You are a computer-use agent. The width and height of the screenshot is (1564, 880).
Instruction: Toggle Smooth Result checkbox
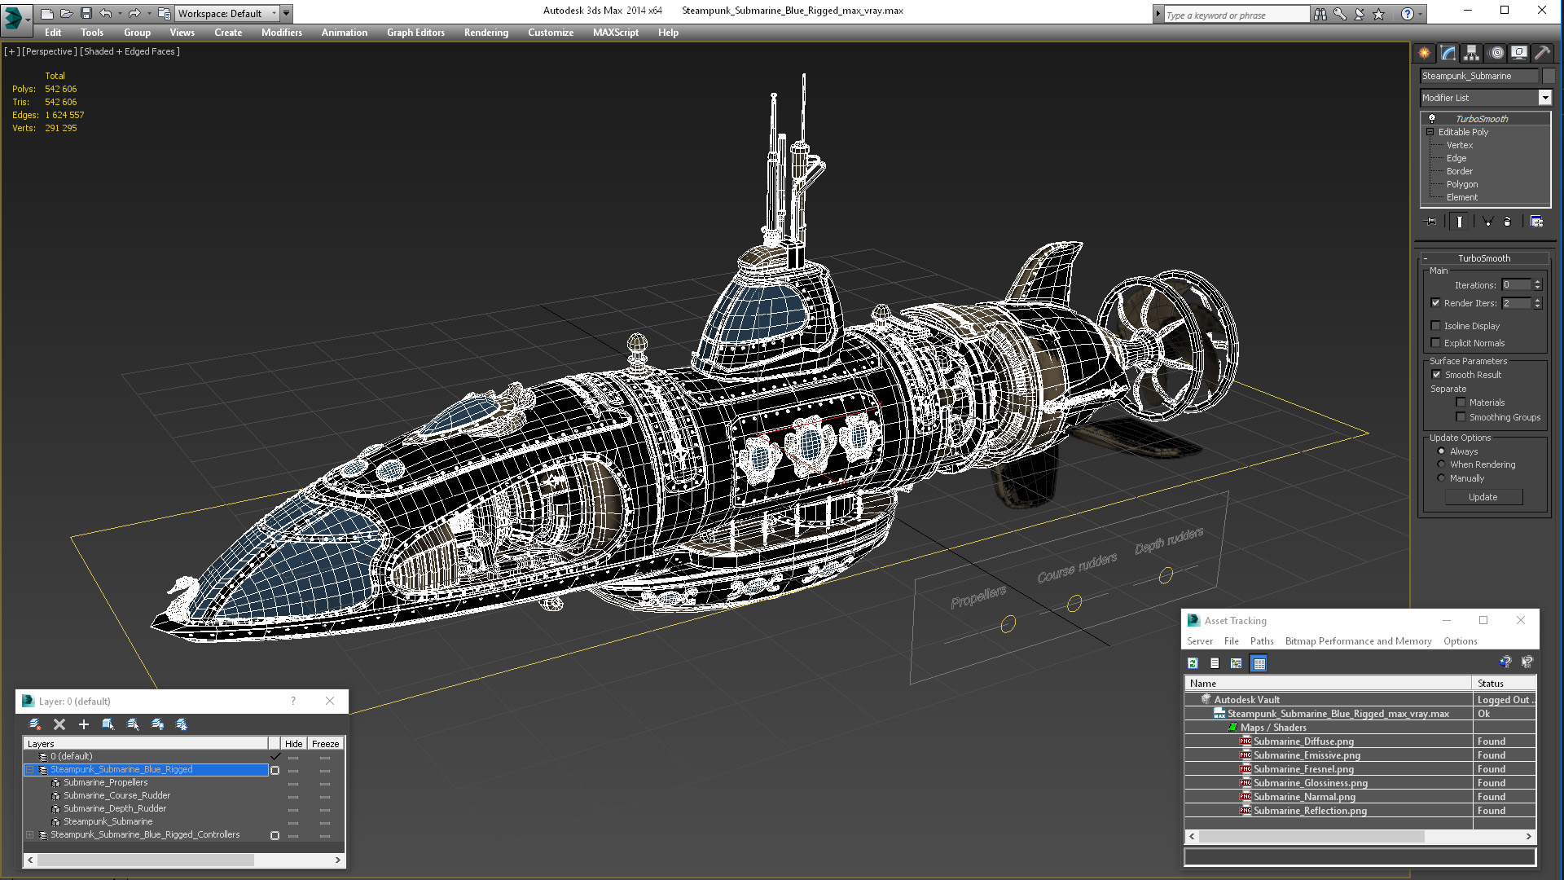(x=1436, y=374)
